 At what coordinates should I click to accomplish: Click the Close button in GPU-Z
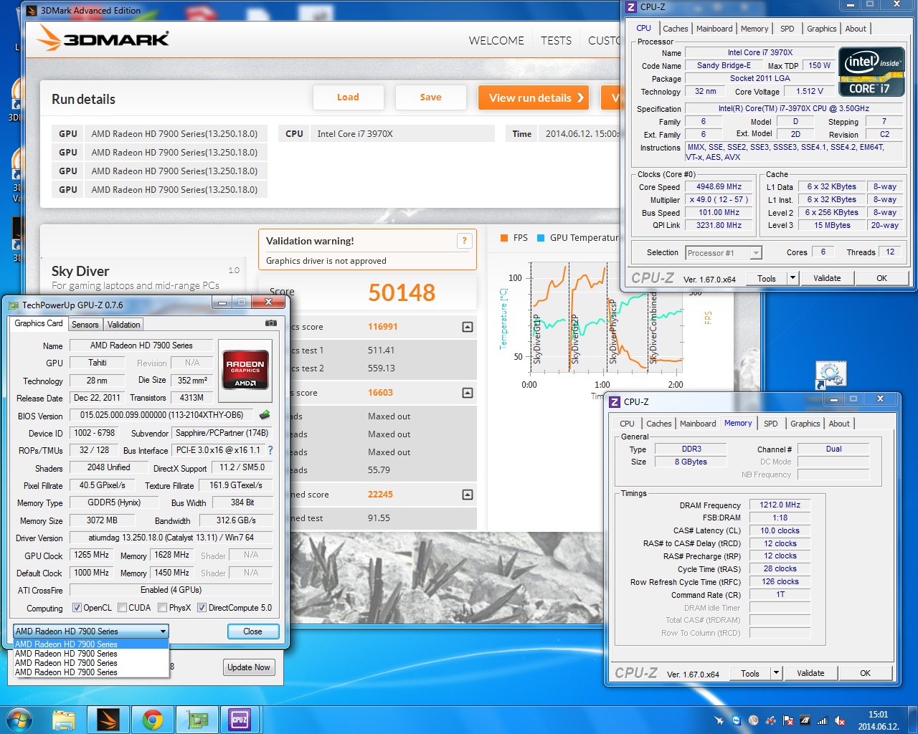[252, 631]
